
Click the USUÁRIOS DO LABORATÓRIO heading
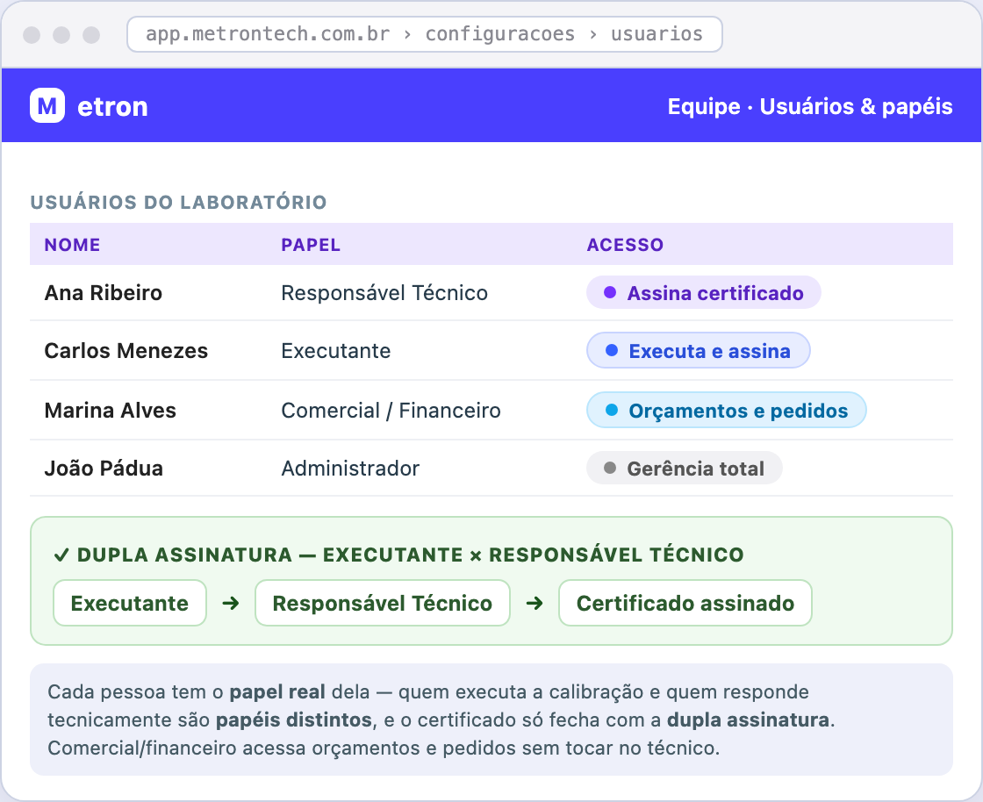coord(179,202)
